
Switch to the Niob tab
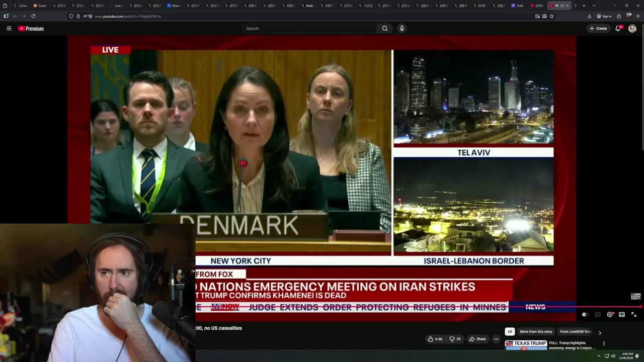[307, 6]
